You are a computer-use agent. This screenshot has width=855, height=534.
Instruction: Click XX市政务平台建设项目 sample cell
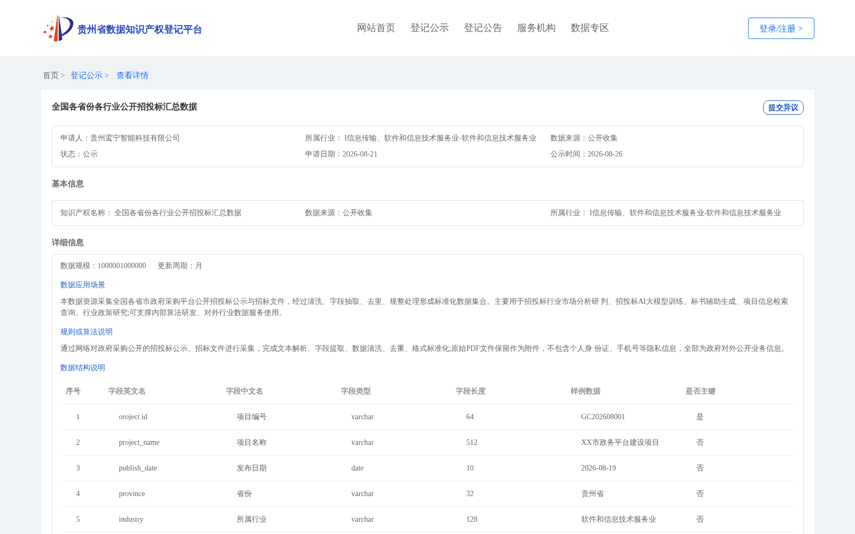[x=620, y=442]
